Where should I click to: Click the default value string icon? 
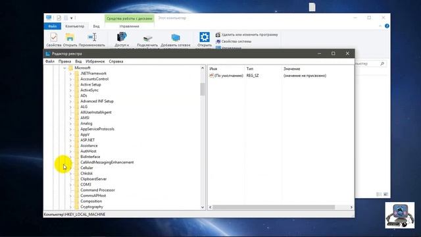tap(211, 76)
